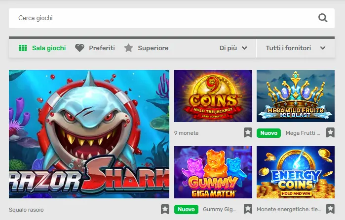Open the Razor Shark game thumbnail

89,134
